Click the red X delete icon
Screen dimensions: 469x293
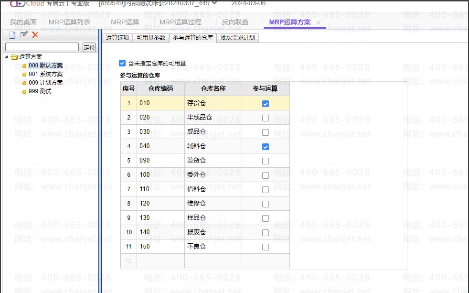[x=35, y=35]
